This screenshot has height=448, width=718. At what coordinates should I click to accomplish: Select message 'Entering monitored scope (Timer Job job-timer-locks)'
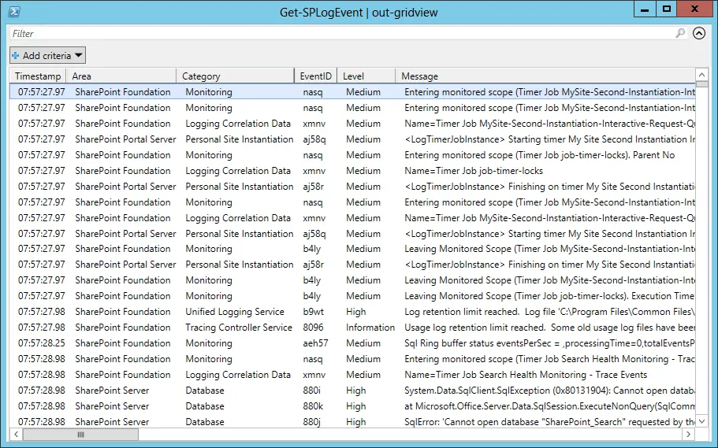pyautogui.click(x=539, y=155)
